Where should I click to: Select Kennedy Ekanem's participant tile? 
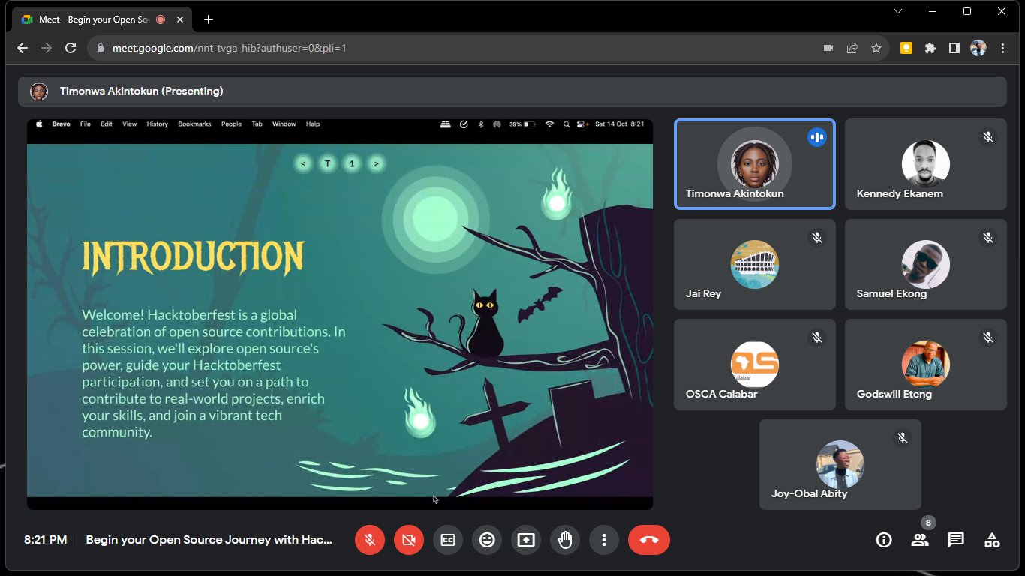click(x=925, y=164)
